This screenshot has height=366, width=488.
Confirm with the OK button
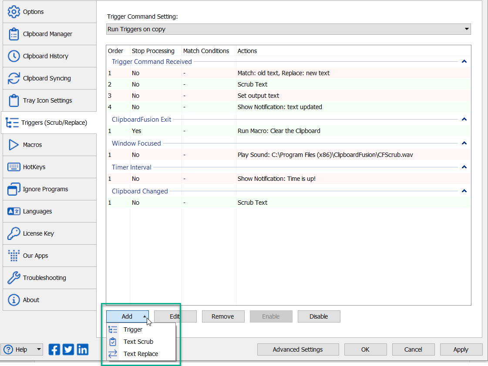(365, 349)
